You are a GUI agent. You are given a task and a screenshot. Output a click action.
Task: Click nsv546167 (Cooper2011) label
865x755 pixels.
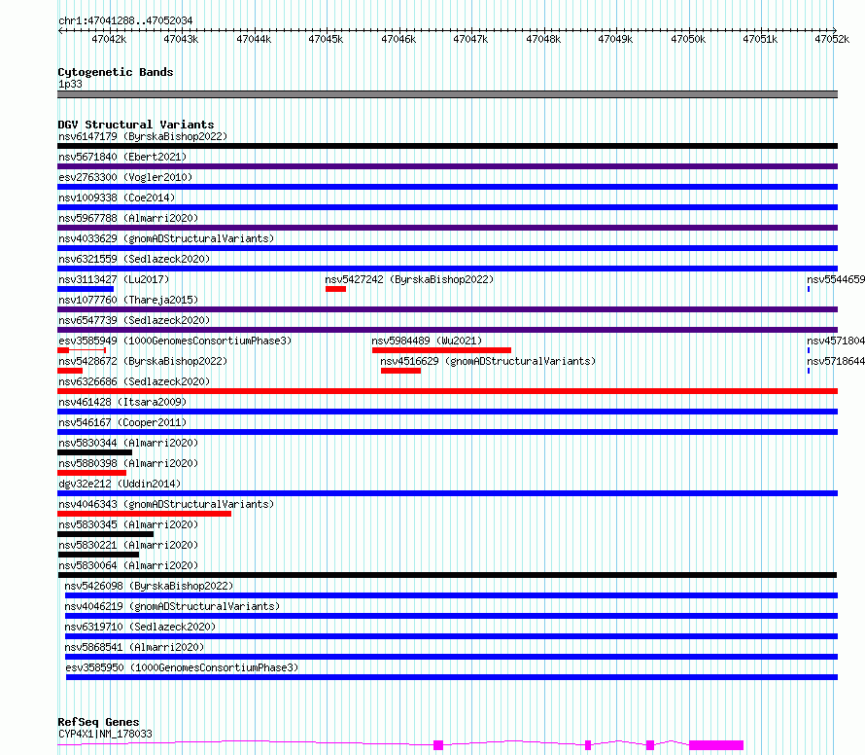tap(122, 422)
